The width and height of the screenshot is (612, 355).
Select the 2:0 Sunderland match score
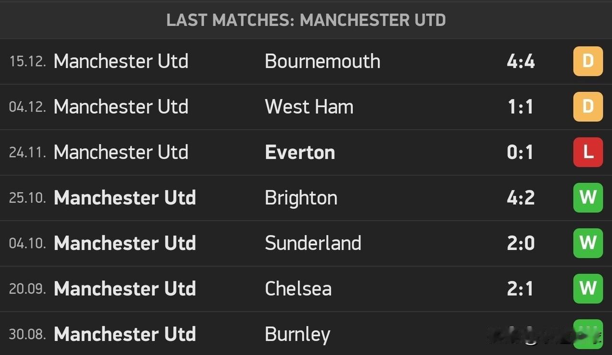(x=520, y=243)
